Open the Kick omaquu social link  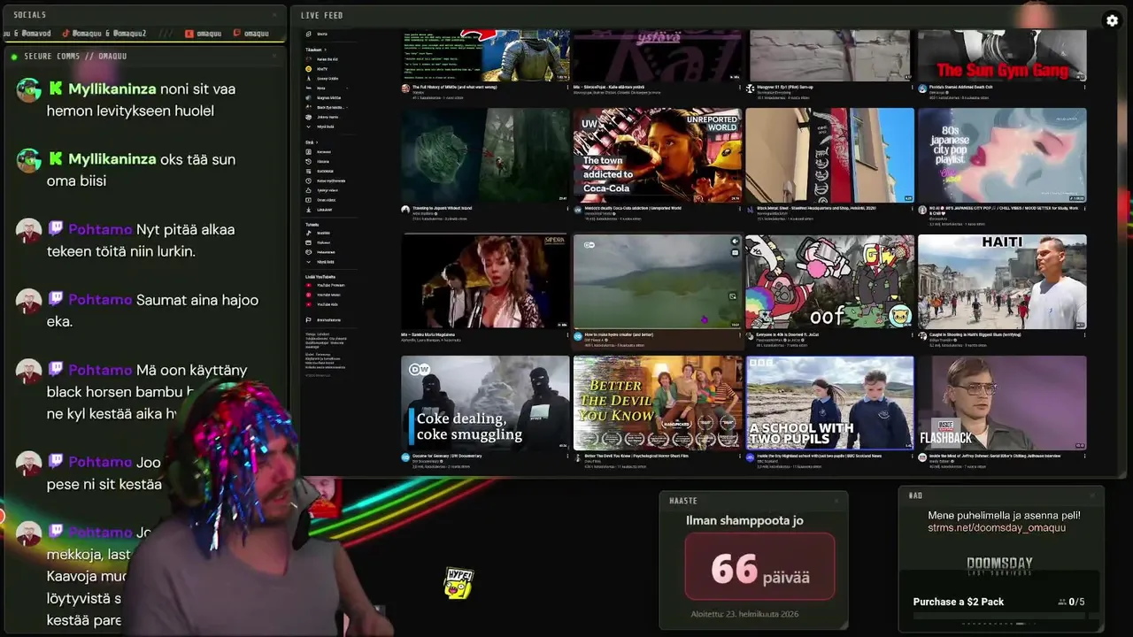[203, 34]
